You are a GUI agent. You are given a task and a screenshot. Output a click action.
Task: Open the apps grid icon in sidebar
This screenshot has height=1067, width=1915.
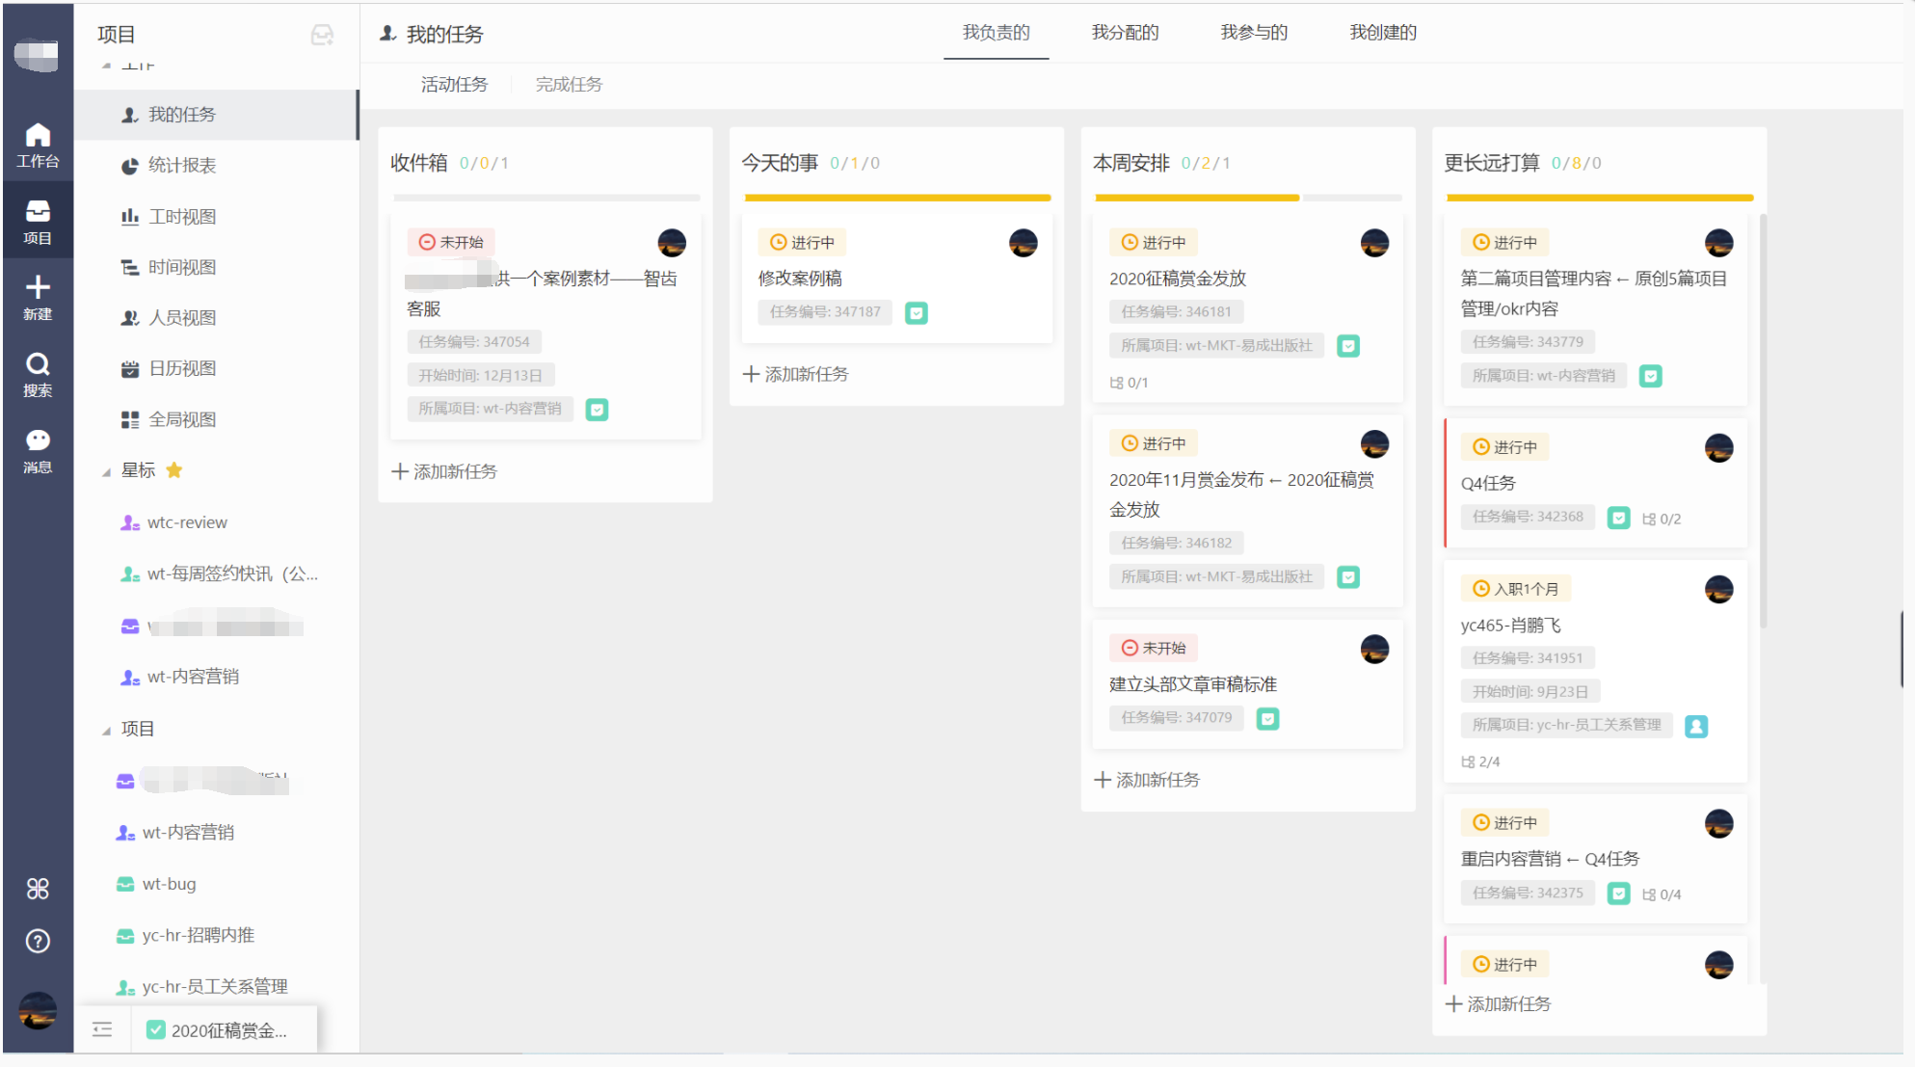pyautogui.click(x=38, y=889)
